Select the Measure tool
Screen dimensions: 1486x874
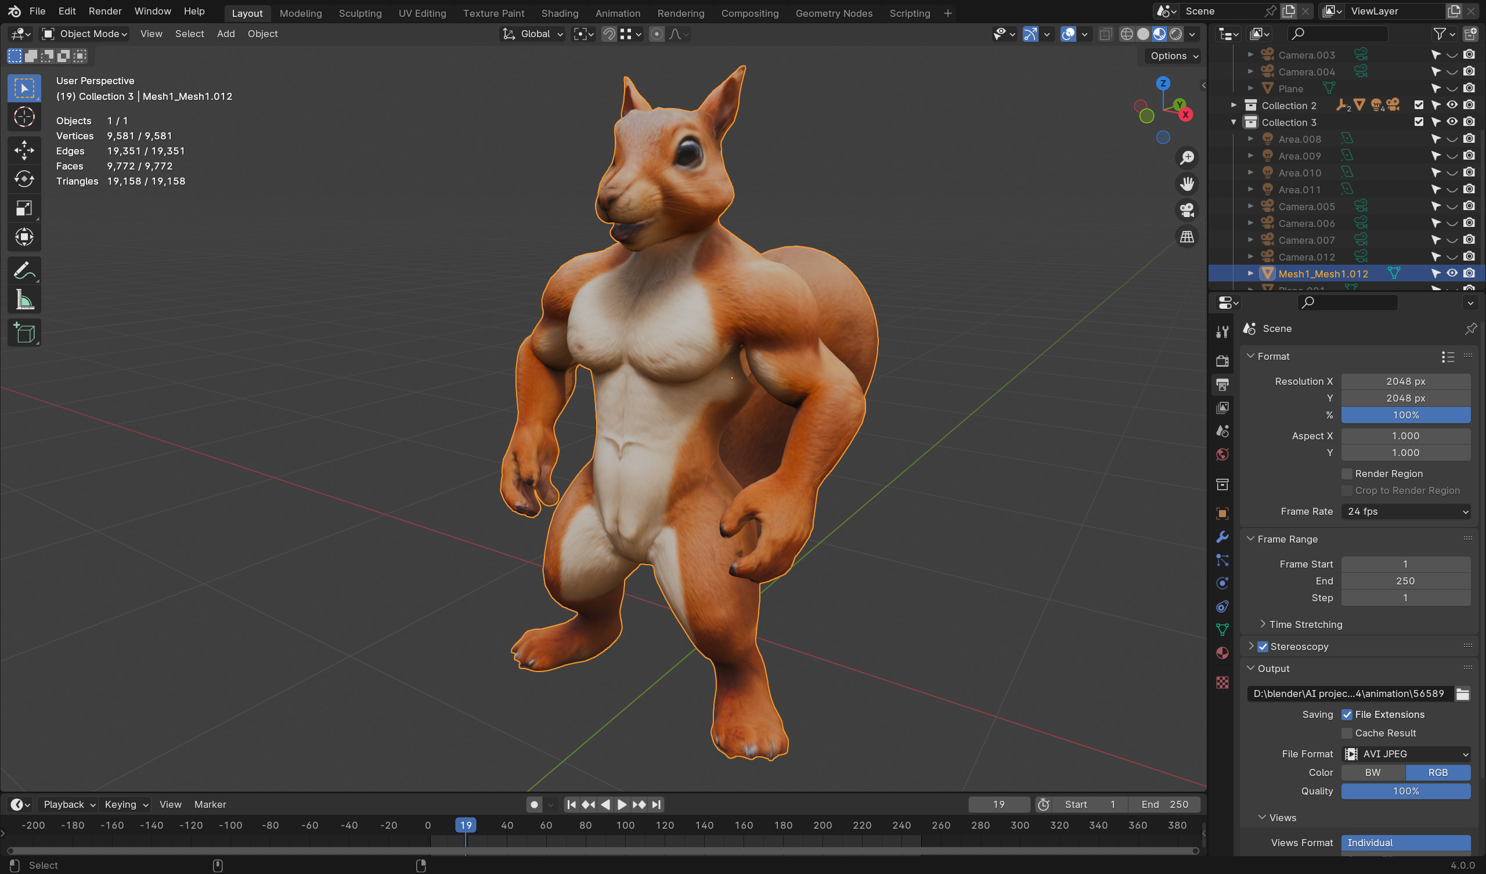pos(24,300)
